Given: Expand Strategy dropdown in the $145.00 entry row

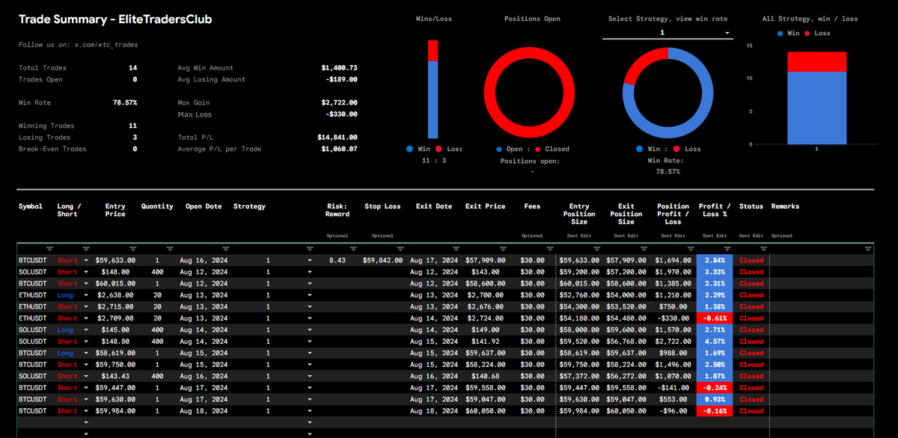Looking at the screenshot, I should pos(309,330).
